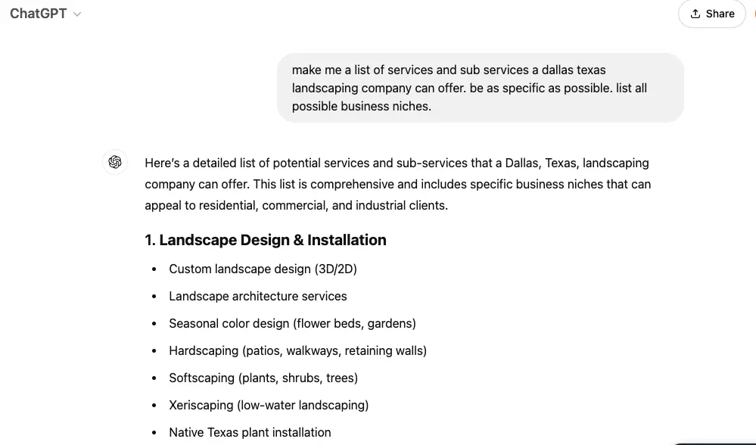Image resolution: width=756 pixels, height=445 pixels.
Task: Click the heading "1. Landscape Design & Installation"
Action: coord(265,240)
